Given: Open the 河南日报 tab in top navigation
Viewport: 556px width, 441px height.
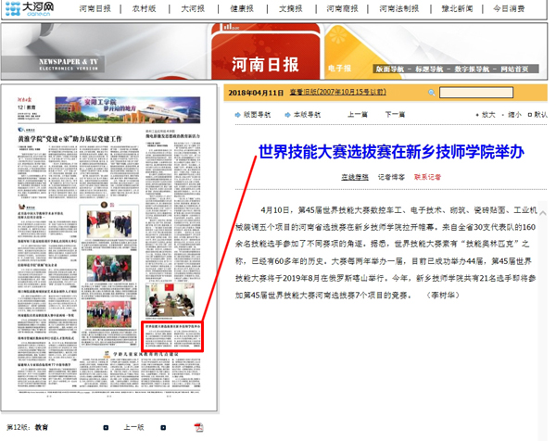Looking at the screenshot, I should pyautogui.click(x=95, y=8).
